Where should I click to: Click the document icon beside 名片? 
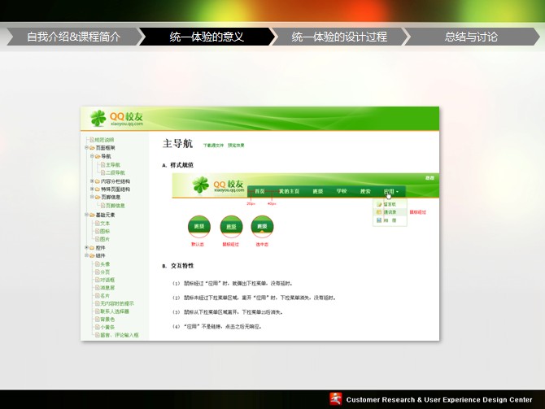coord(98,296)
